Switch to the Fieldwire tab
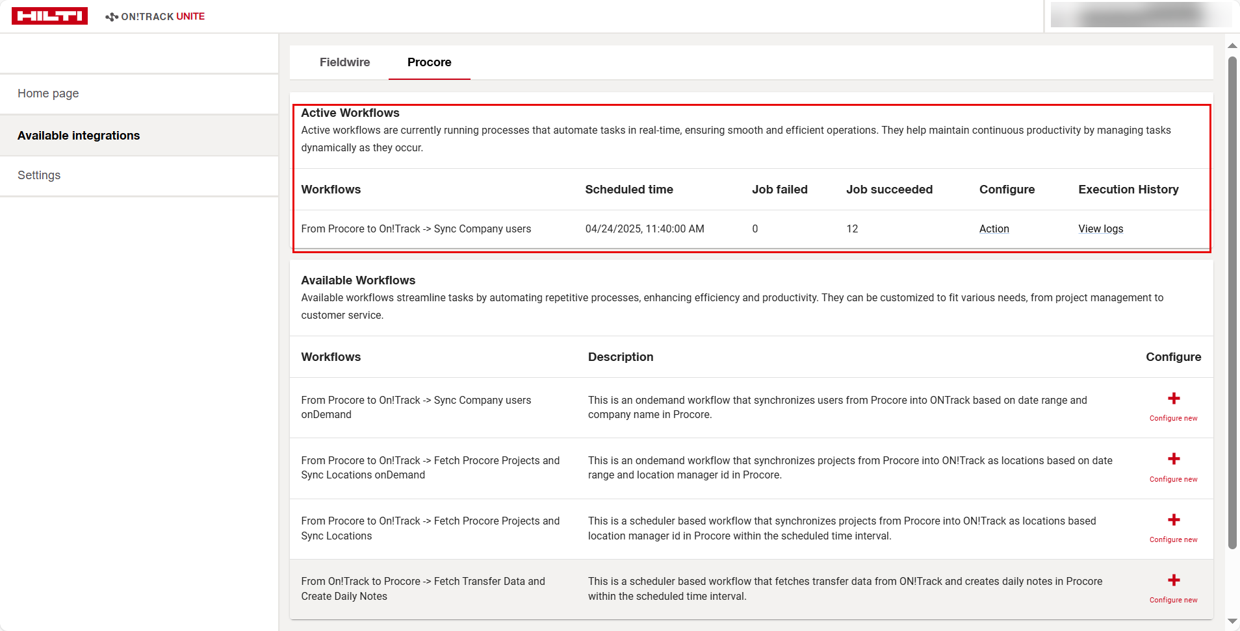The height and width of the screenshot is (631, 1240). click(x=344, y=62)
